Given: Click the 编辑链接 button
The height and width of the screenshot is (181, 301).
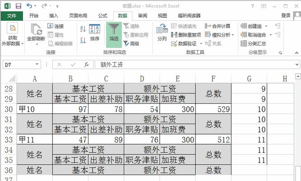Looking at the screenshot, I should [x=60, y=44].
